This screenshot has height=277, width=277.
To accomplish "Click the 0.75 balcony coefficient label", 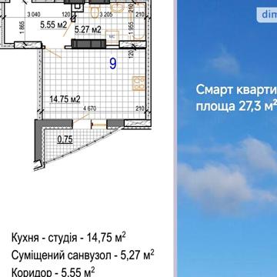I will (x=65, y=139).
